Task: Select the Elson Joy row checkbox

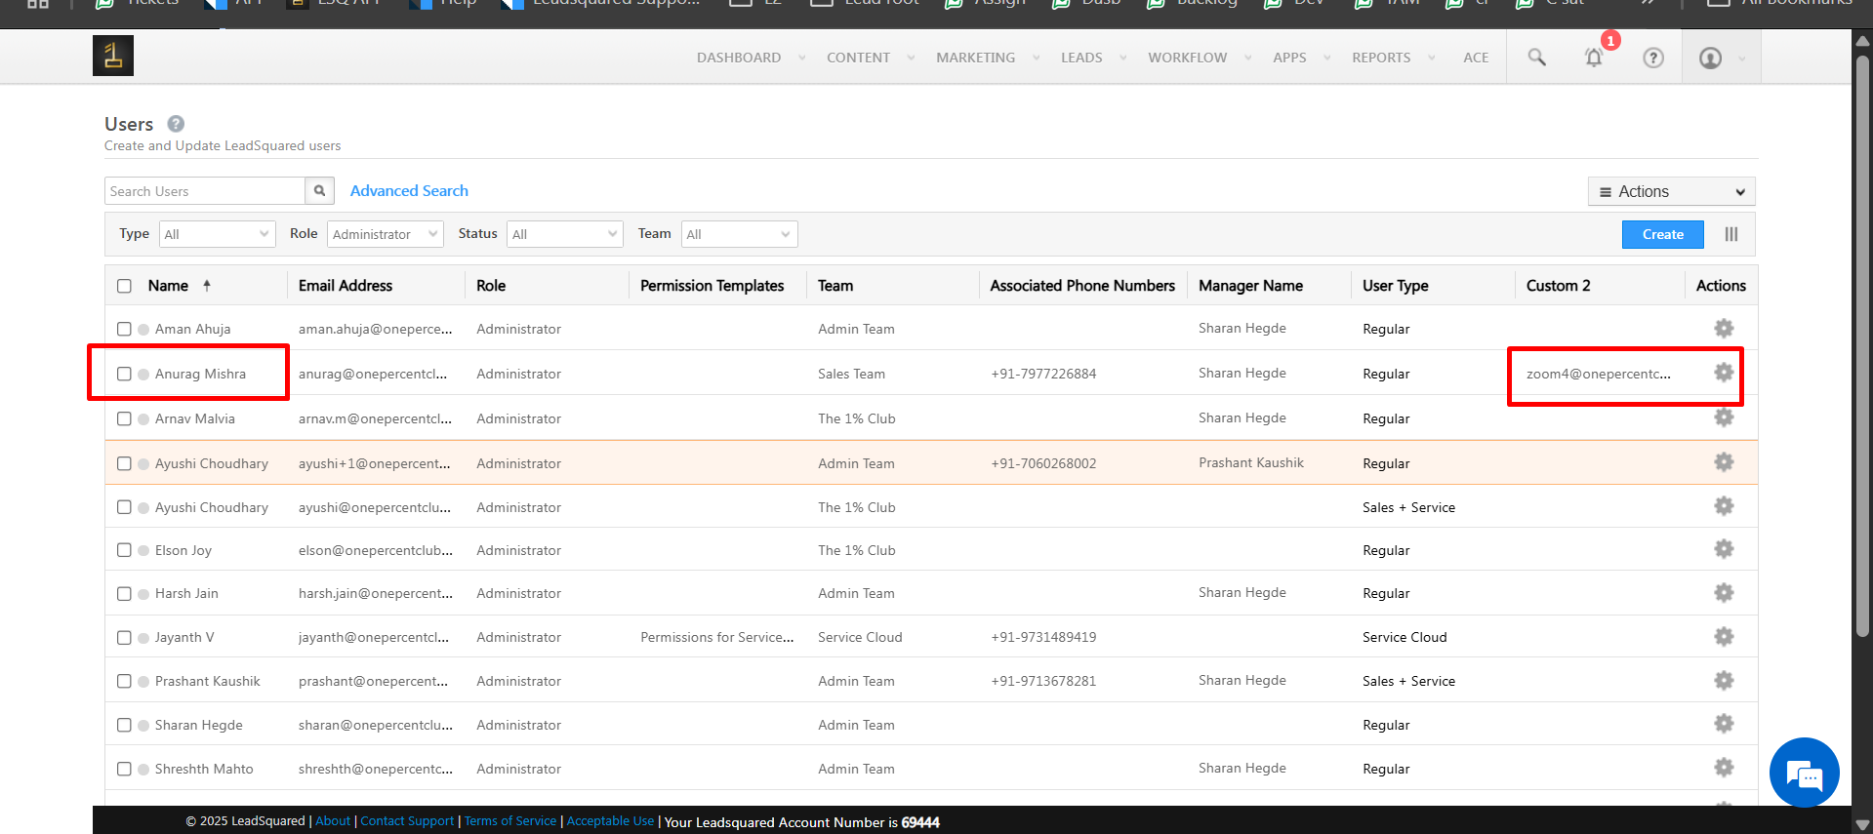Action: [124, 550]
